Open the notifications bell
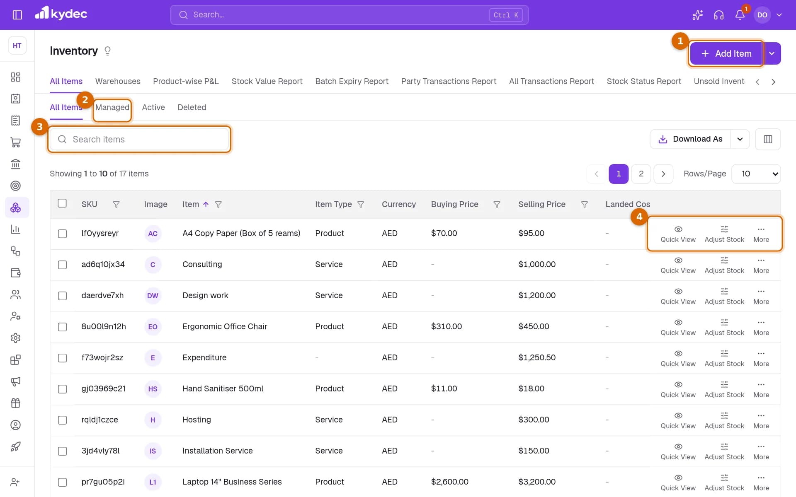 [740, 15]
